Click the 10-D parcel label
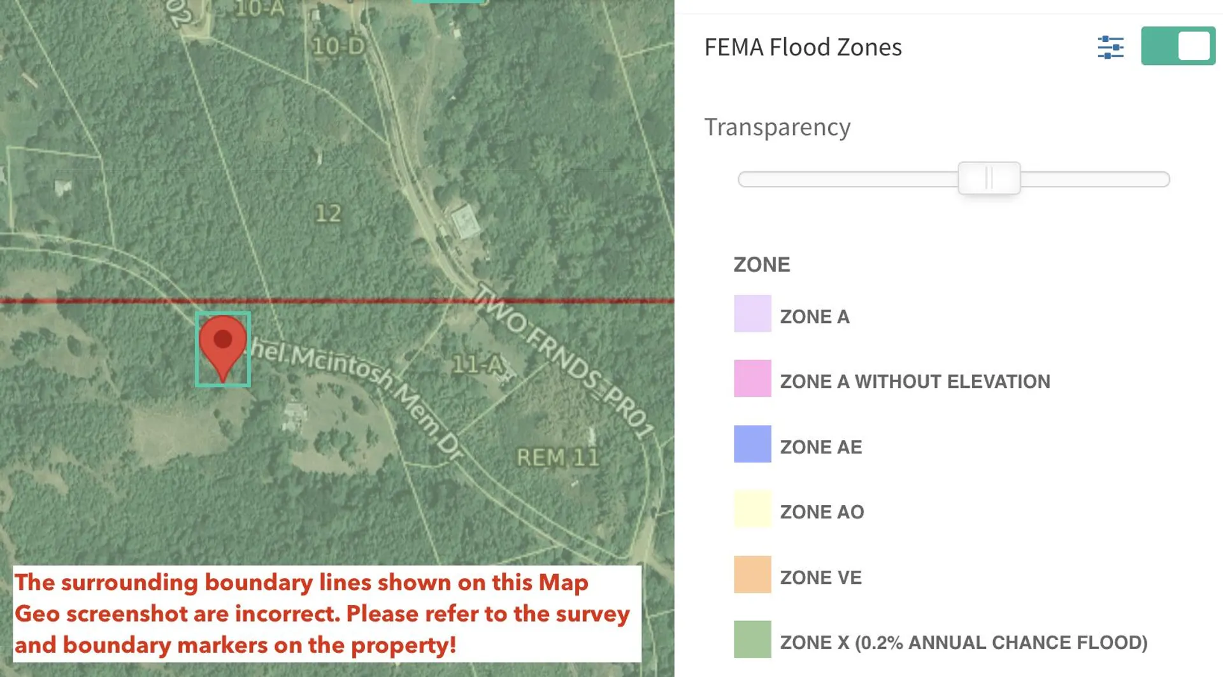The image size is (1223, 677). tap(338, 46)
